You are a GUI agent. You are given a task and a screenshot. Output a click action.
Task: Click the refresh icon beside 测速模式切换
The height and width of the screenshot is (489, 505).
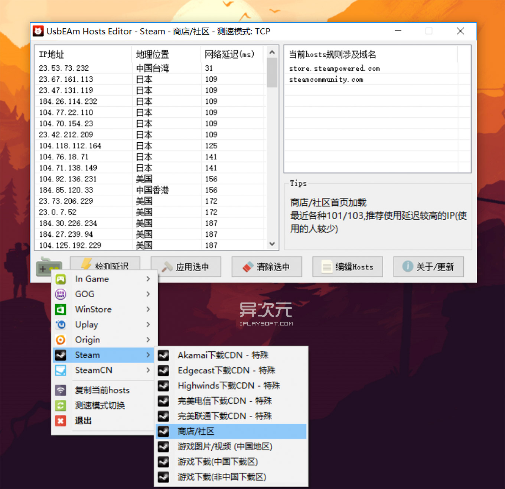point(61,405)
